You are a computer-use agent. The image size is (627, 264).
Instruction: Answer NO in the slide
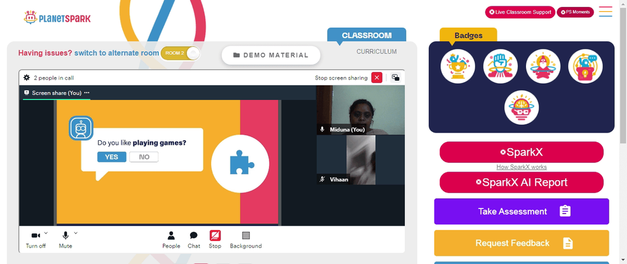pyautogui.click(x=144, y=157)
